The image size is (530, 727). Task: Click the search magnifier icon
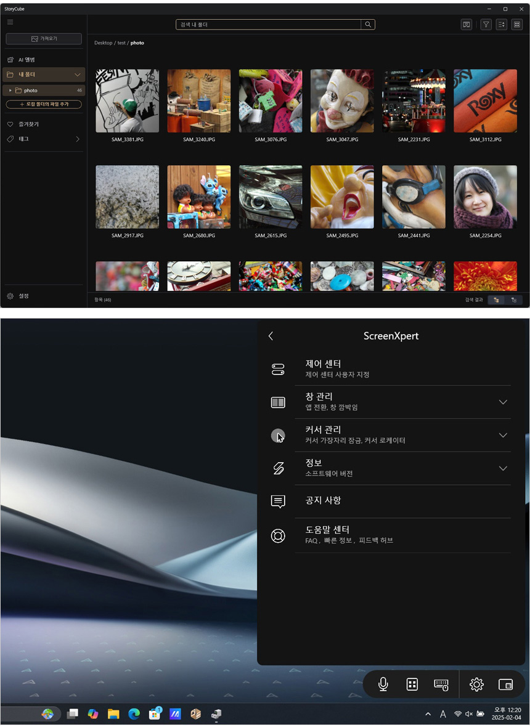368,25
